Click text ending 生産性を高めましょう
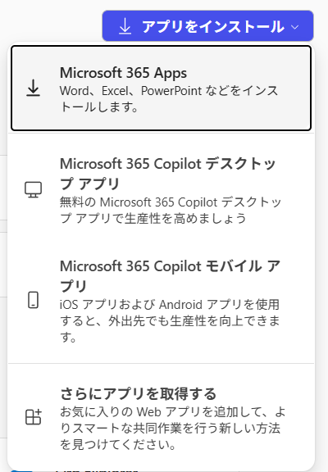Viewport: 328px width, 472px height. coord(153,218)
